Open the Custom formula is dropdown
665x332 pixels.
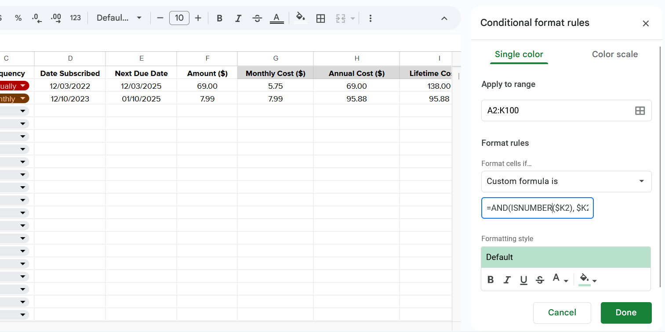coord(567,181)
